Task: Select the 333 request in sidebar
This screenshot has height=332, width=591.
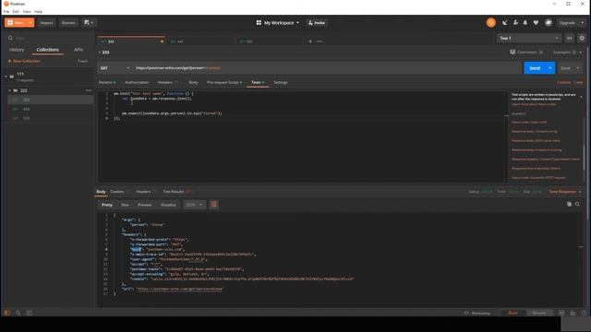Action: click(51, 100)
